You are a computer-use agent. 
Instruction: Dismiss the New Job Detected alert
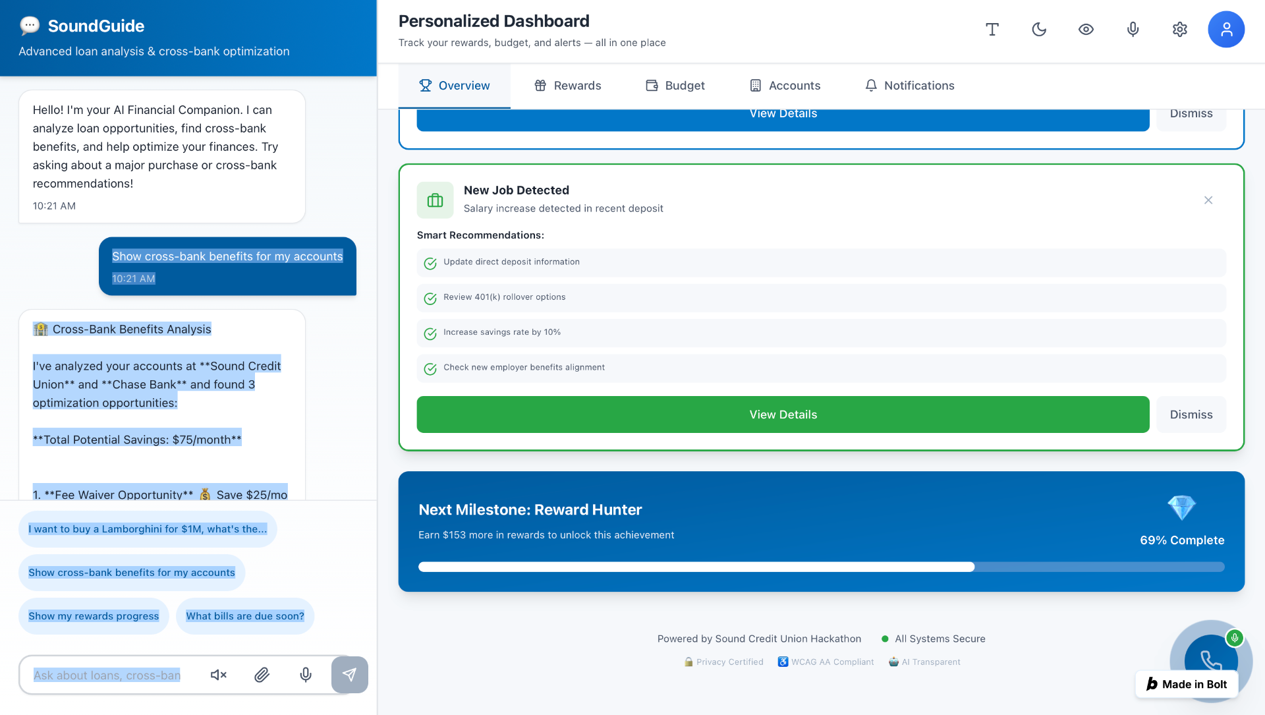click(1191, 415)
